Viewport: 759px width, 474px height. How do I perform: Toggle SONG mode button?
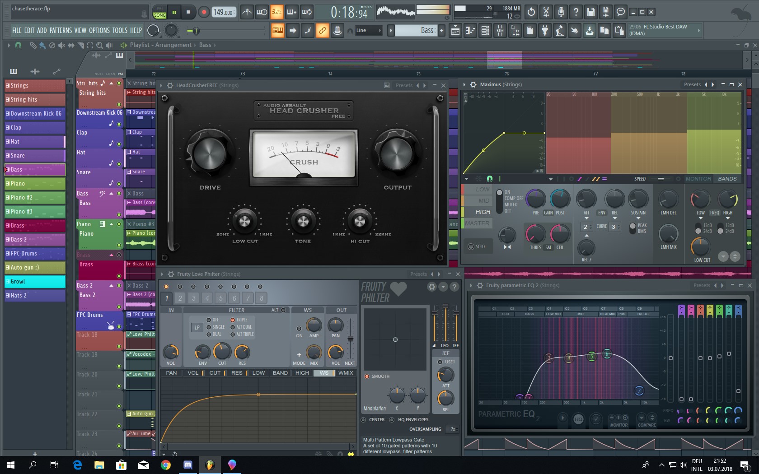159,15
